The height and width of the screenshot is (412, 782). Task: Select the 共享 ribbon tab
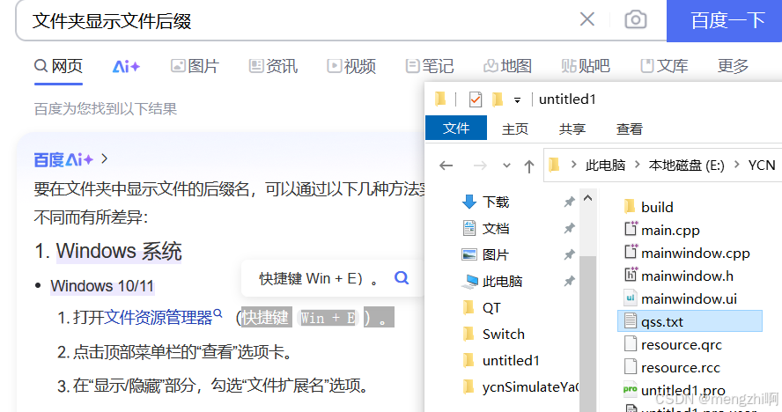(x=572, y=129)
